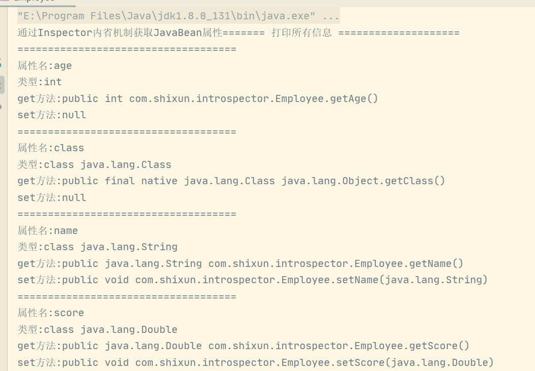Click the getScore() method output line
Screen dimensions: 535x371
click(x=244, y=346)
